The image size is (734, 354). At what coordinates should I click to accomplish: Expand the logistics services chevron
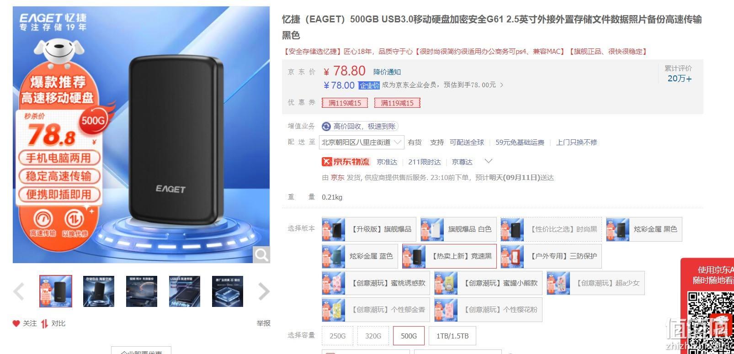489,161
